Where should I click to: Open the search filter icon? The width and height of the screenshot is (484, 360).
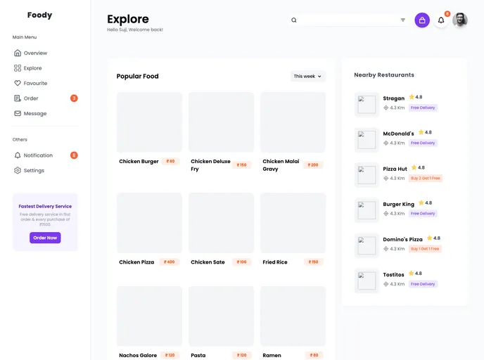tap(403, 20)
